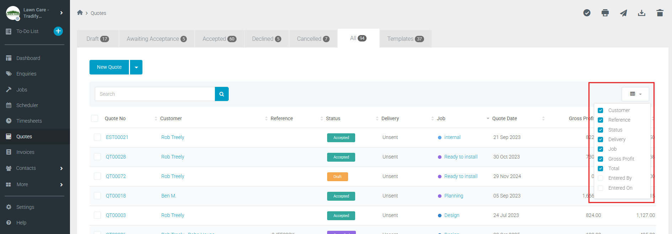Switch to the Awaiting Acceptance tab
Viewport: 672px width, 234px height.
coord(156,39)
